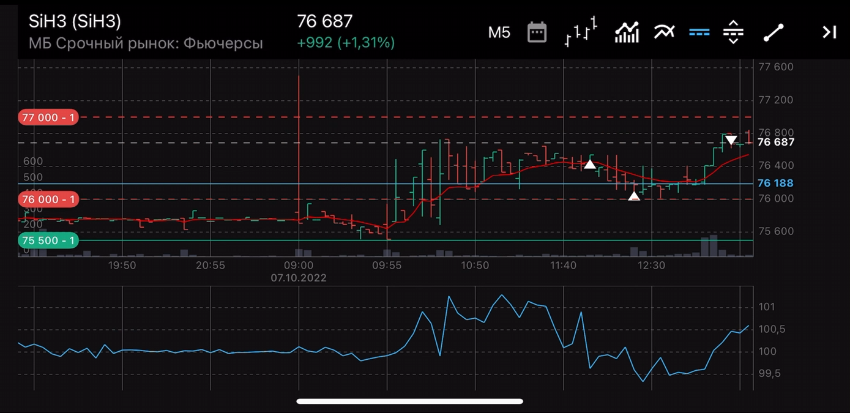Open the calendar date picker icon
Screen dimensions: 850x413
point(537,32)
